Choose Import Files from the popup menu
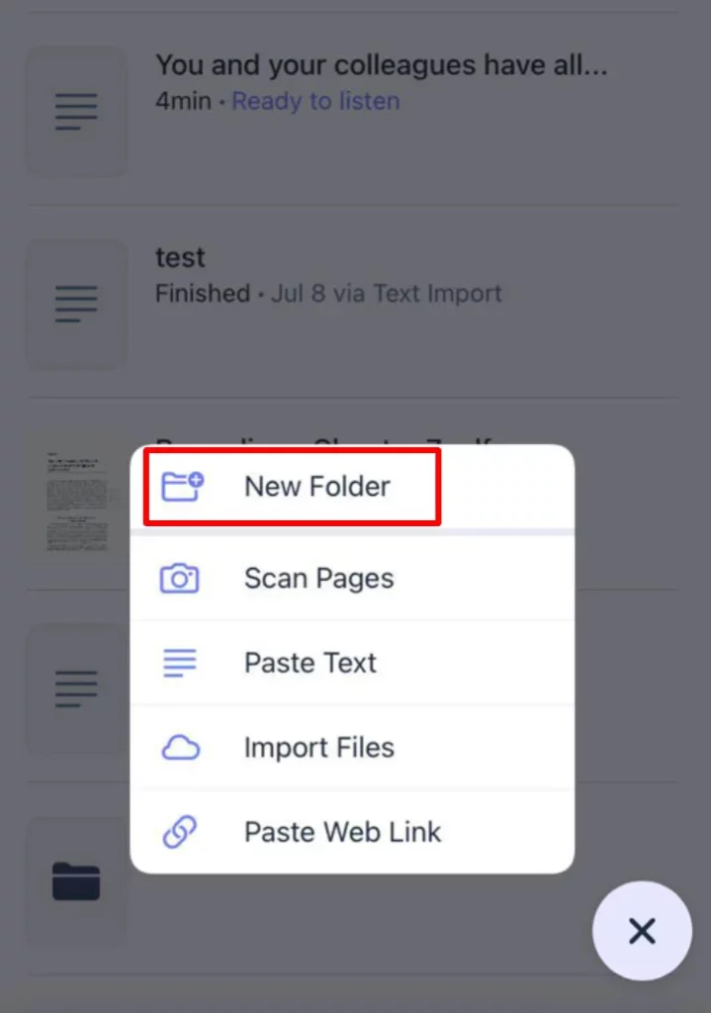Viewport: 711px width, 1013px height. coord(352,748)
